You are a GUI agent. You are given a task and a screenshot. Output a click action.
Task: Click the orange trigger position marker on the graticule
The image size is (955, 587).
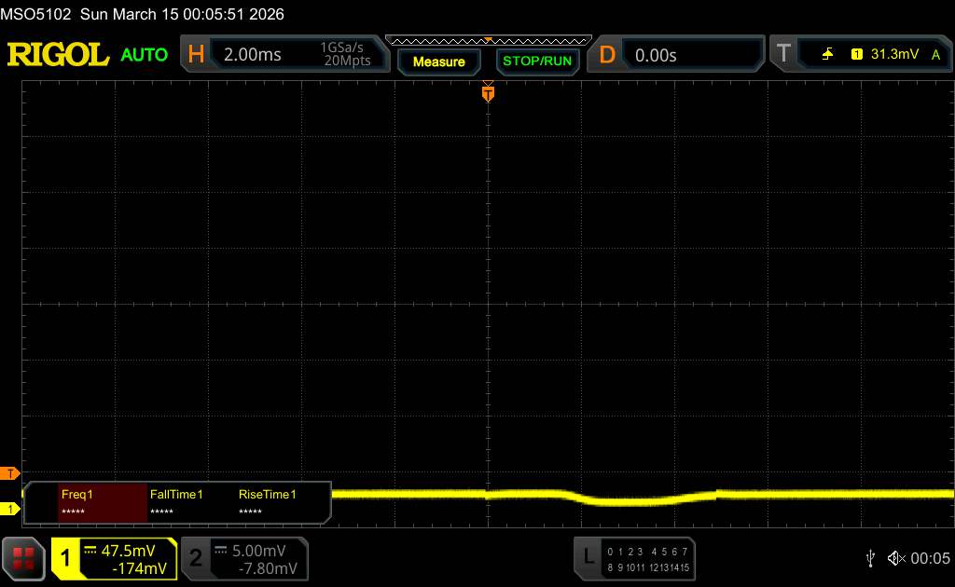tap(488, 93)
